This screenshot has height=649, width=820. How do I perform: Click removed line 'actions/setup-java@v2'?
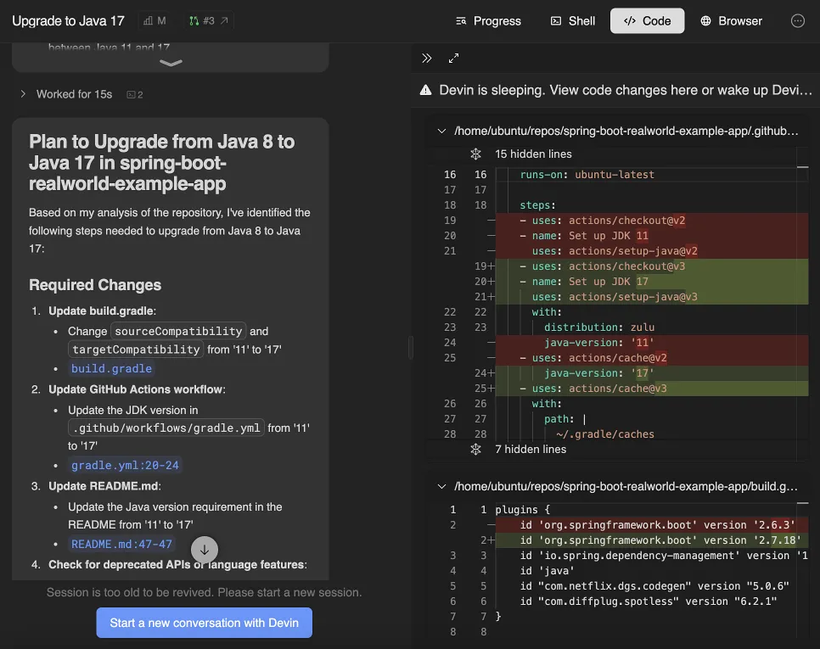click(x=652, y=251)
